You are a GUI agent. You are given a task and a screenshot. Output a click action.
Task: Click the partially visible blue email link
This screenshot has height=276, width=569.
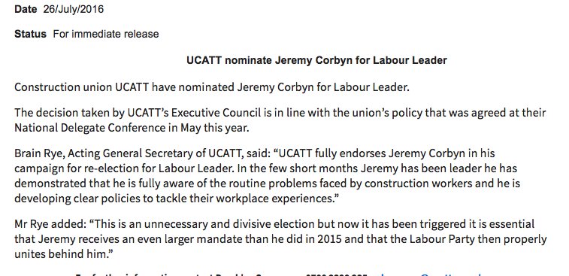(431, 274)
